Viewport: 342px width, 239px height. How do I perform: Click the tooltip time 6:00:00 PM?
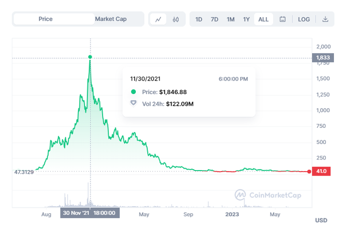[x=233, y=79]
